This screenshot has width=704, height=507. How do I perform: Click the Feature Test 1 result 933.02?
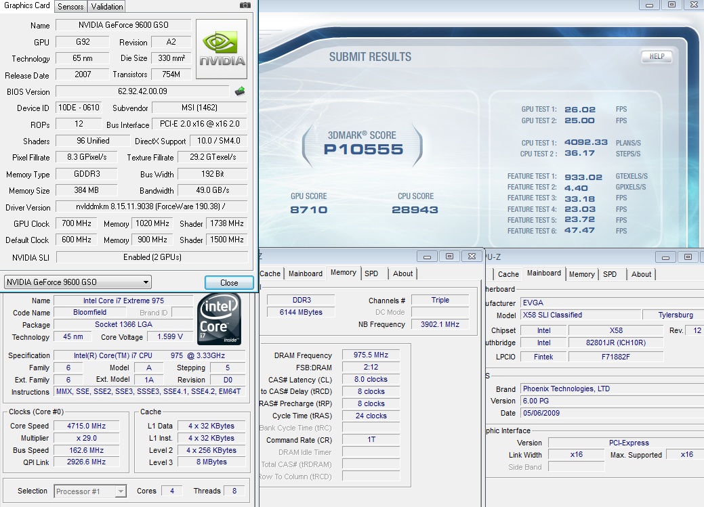(x=583, y=177)
